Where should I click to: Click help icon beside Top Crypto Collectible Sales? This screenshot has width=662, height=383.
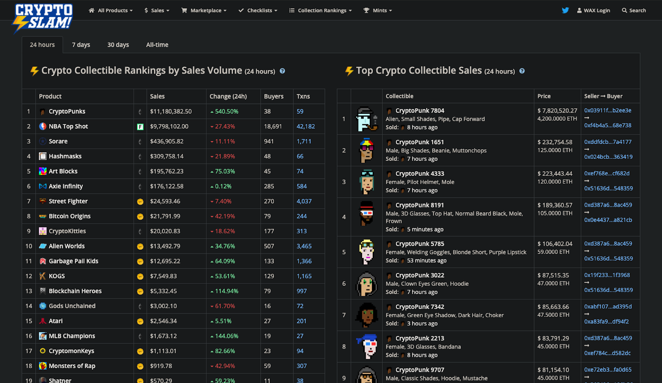522,71
